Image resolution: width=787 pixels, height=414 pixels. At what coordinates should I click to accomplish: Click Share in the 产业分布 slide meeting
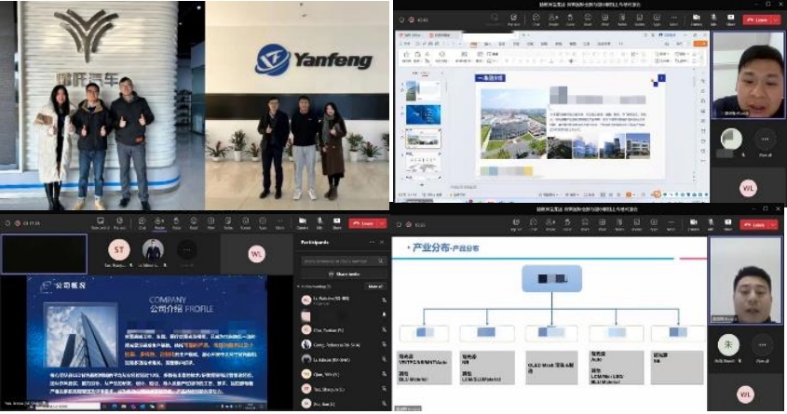click(727, 224)
